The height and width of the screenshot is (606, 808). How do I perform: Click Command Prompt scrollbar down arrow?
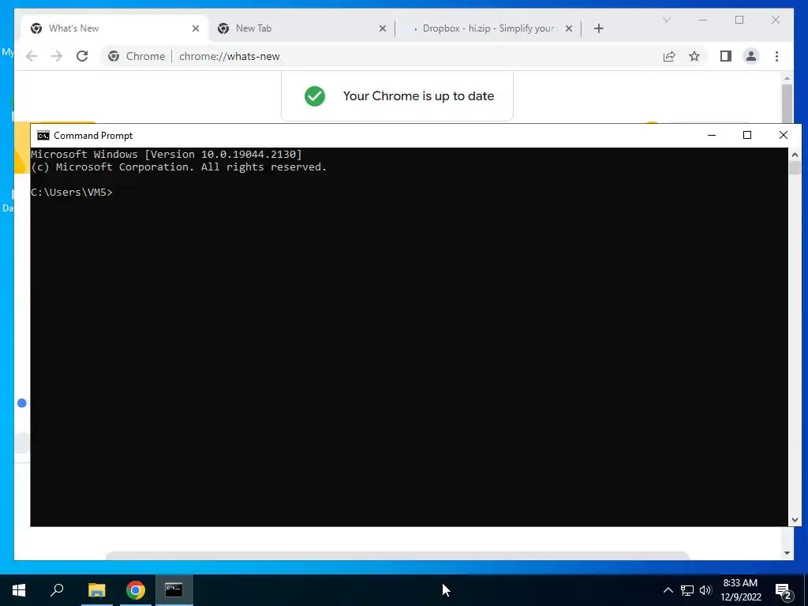coord(795,520)
